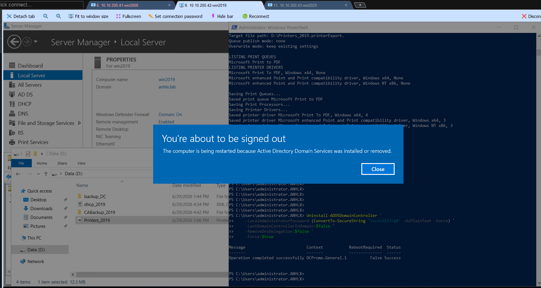Open Desktop in the navigation pane
Viewport: 541px width, 288px height.
[38, 200]
